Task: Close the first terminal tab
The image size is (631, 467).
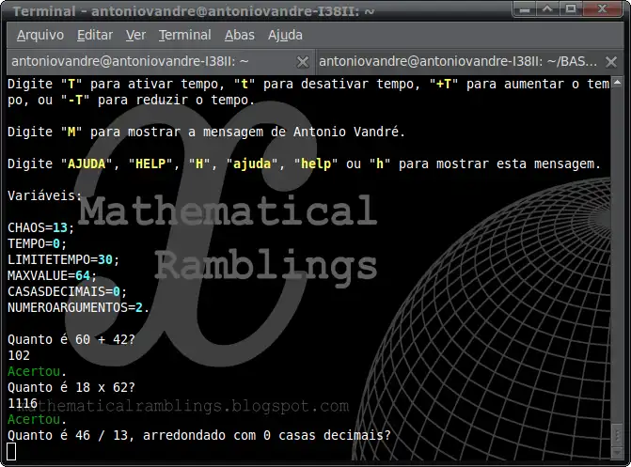Action: [x=302, y=62]
